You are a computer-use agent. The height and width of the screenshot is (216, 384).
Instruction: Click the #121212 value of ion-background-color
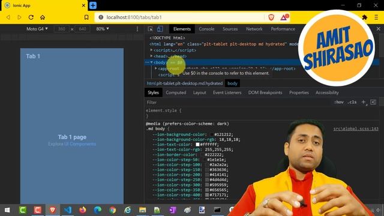[x=223, y=134]
